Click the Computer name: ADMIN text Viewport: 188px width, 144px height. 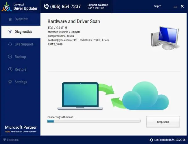click(x=61, y=36)
